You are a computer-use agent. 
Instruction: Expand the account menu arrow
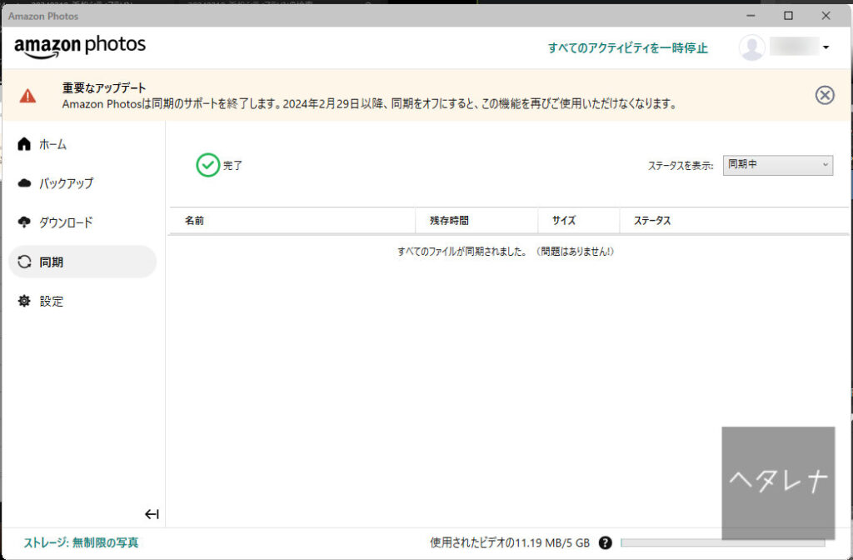tap(826, 47)
